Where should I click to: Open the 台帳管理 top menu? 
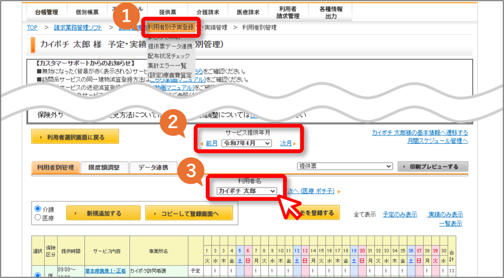pyautogui.click(x=47, y=12)
